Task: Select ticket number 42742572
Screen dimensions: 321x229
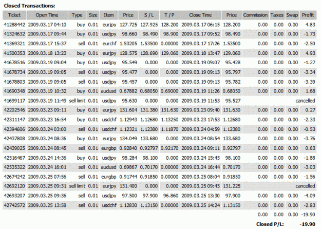Action: point(14,205)
